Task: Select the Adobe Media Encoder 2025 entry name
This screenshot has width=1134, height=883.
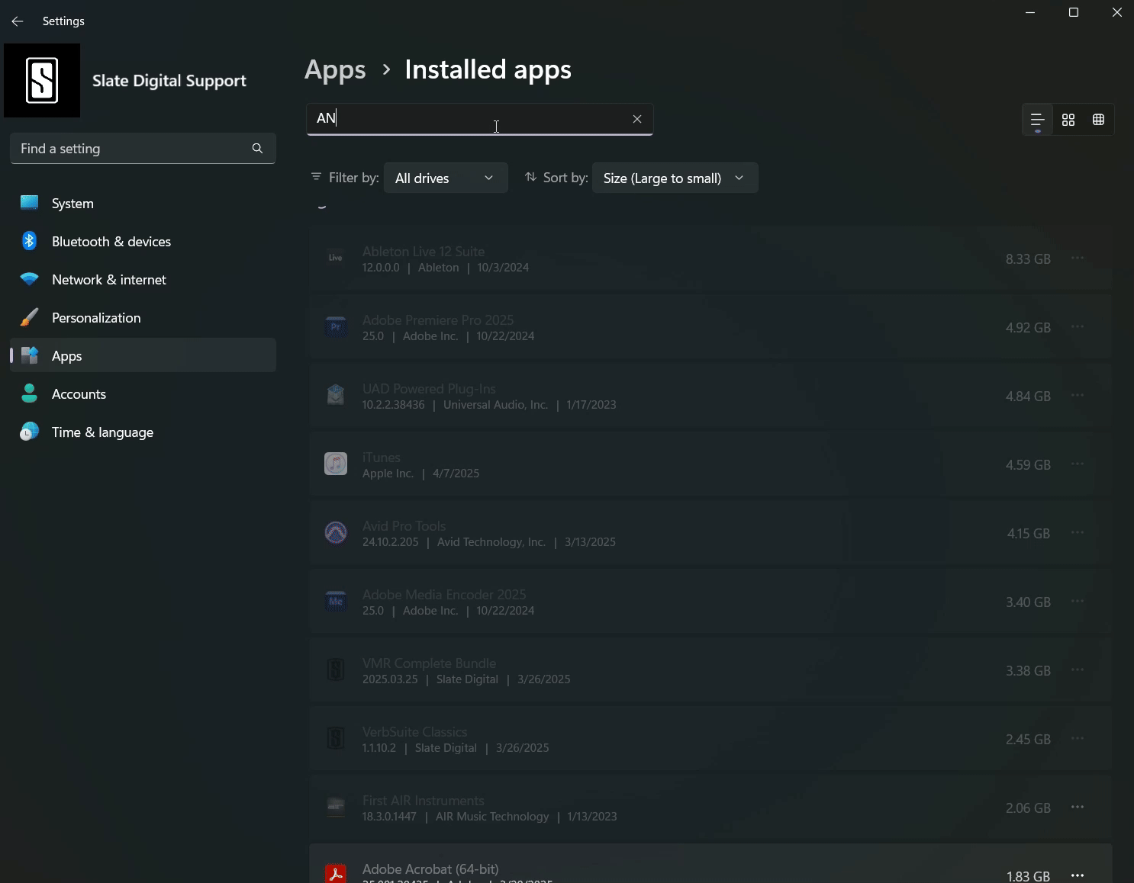Action: point(444,594)
